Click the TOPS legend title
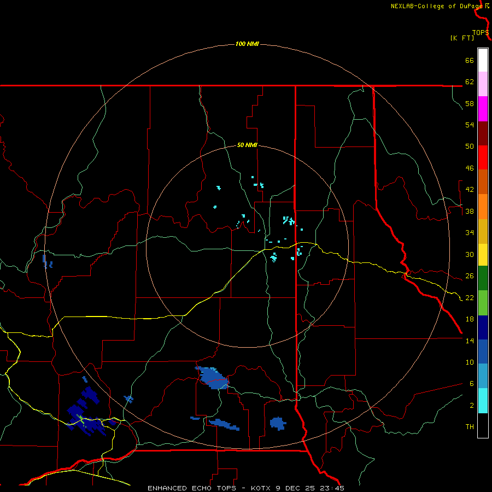The height and width of the screenshot is (492, 492). click(x=481, y=33)
